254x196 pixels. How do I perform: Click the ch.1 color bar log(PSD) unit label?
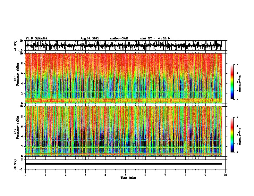(240, 84)
